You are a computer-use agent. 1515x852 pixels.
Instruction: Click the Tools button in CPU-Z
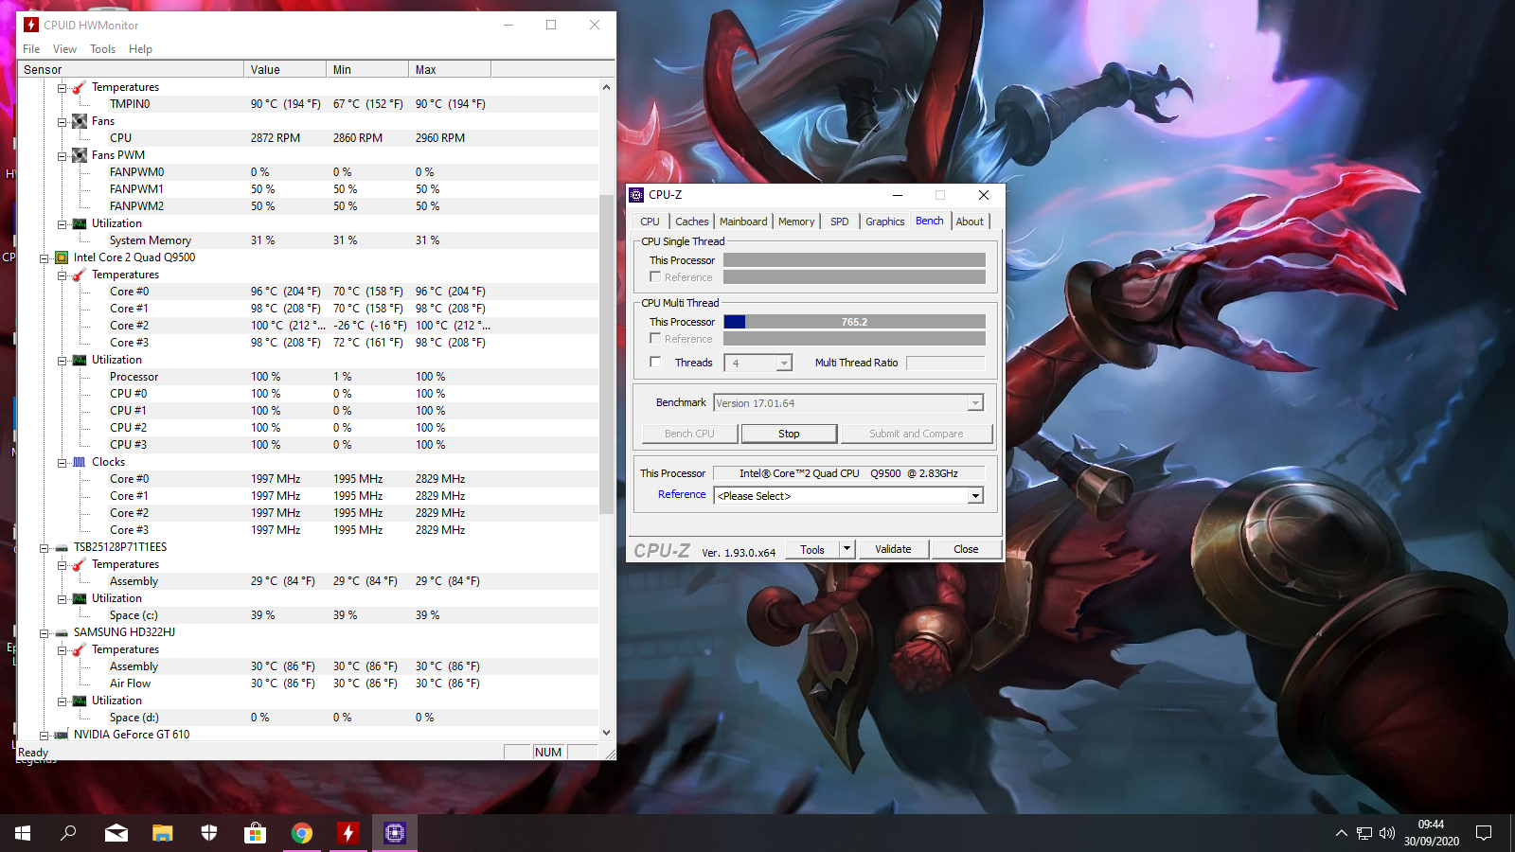point(812,549)
